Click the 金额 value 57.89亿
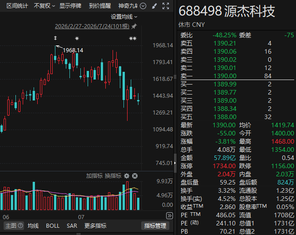This screenshot has height=235, width=296. [225, 158]
